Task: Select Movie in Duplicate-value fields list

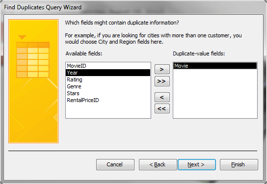Action: 215,66
